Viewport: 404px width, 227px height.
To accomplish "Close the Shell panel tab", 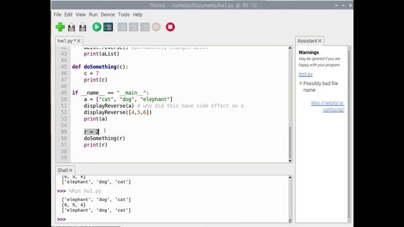I will (x=71, y=170).
